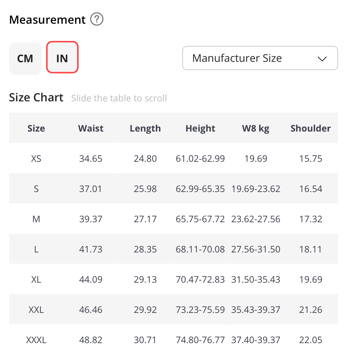Switch measurement units to CM

[x=25, y=58]
